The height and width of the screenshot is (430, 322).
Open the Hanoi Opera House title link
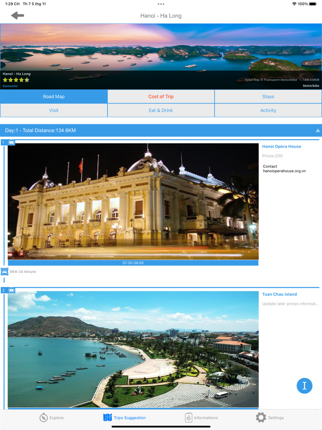282,146
